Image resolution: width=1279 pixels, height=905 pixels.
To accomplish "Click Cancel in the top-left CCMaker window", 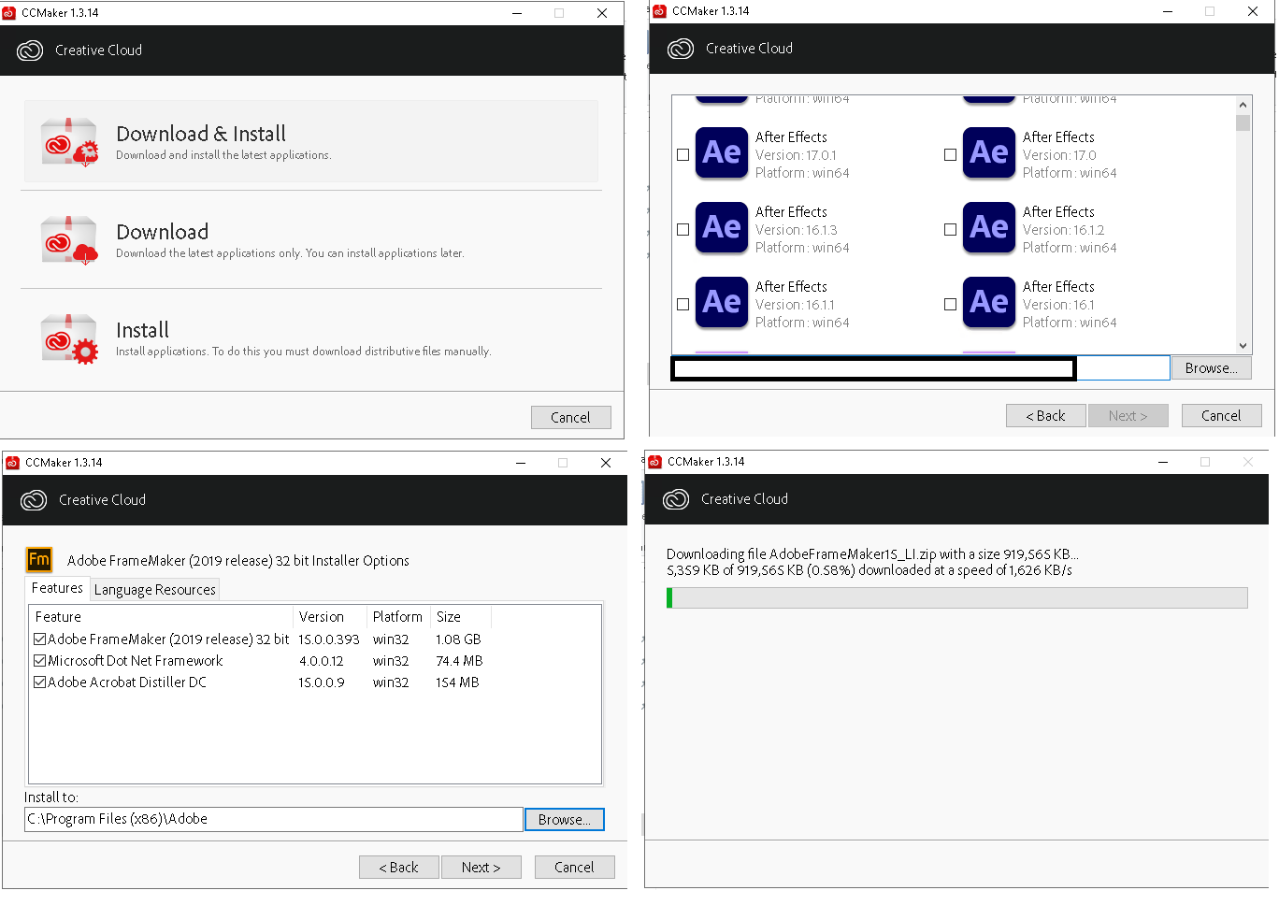I will coord(570,418).
